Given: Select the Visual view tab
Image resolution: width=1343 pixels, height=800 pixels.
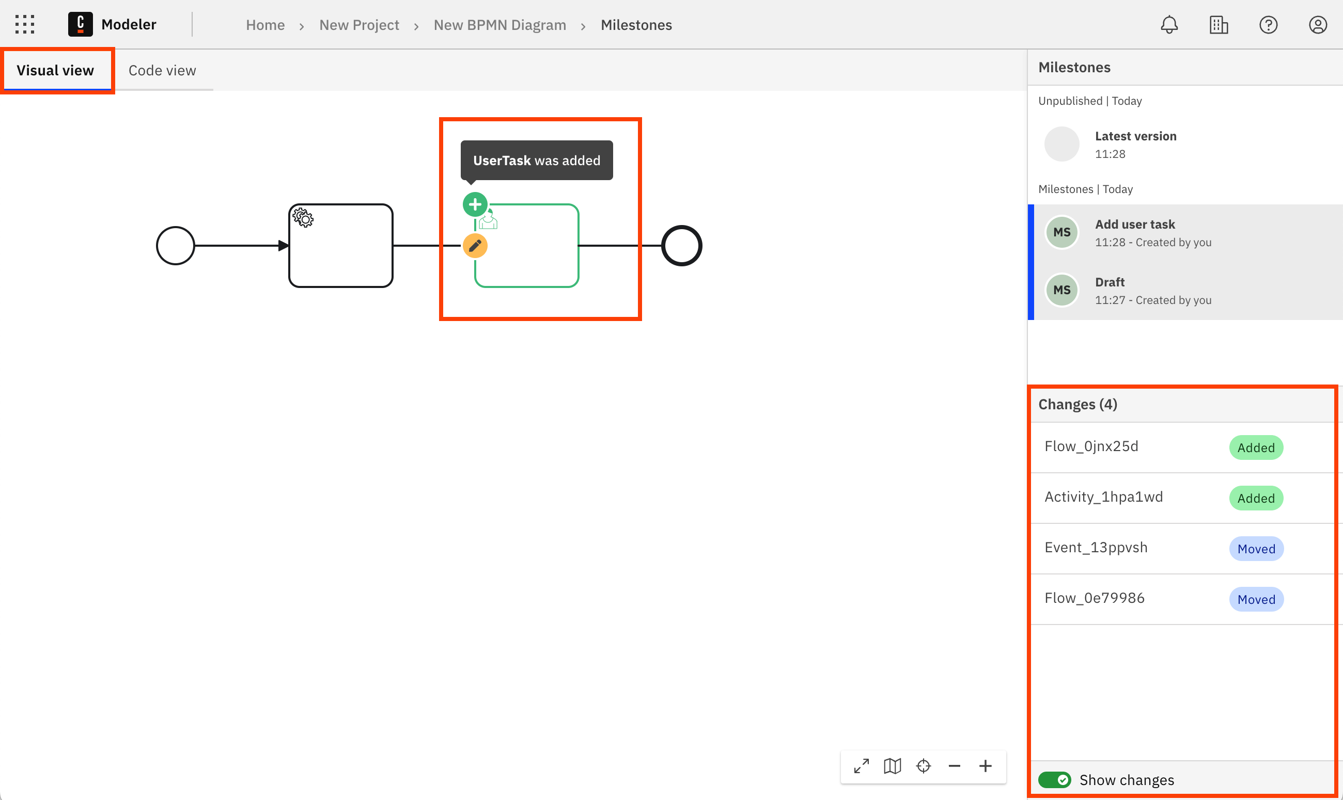Looking at the screenshot, I should (55, 70).
